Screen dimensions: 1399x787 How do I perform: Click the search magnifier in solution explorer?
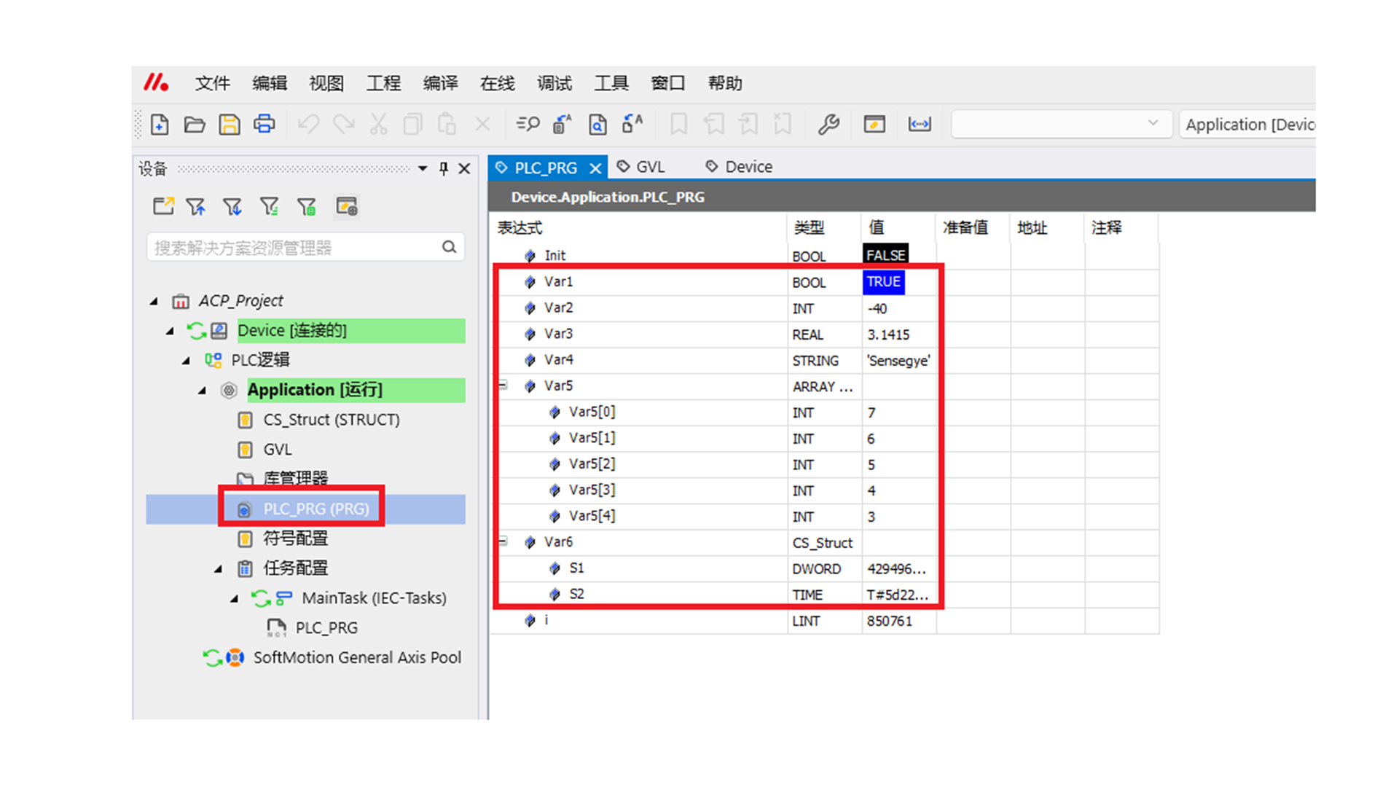pos(450,247)
